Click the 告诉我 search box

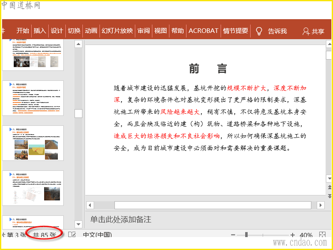(277, 31)
